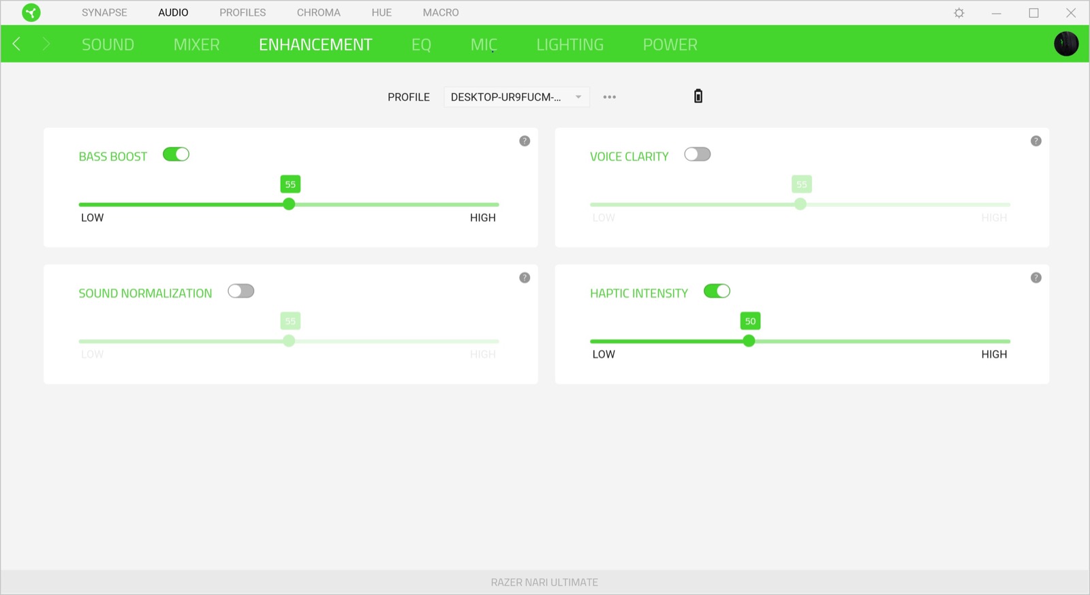Go back with left arrow

(16, 44)
